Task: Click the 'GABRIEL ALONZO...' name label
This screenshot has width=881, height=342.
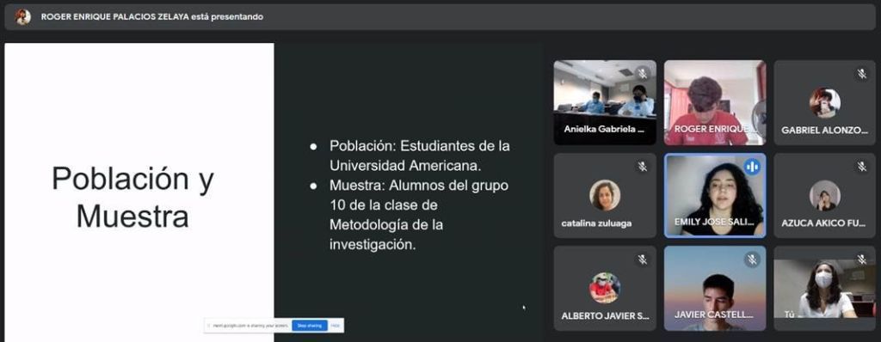Action: (x=824, y=131)
